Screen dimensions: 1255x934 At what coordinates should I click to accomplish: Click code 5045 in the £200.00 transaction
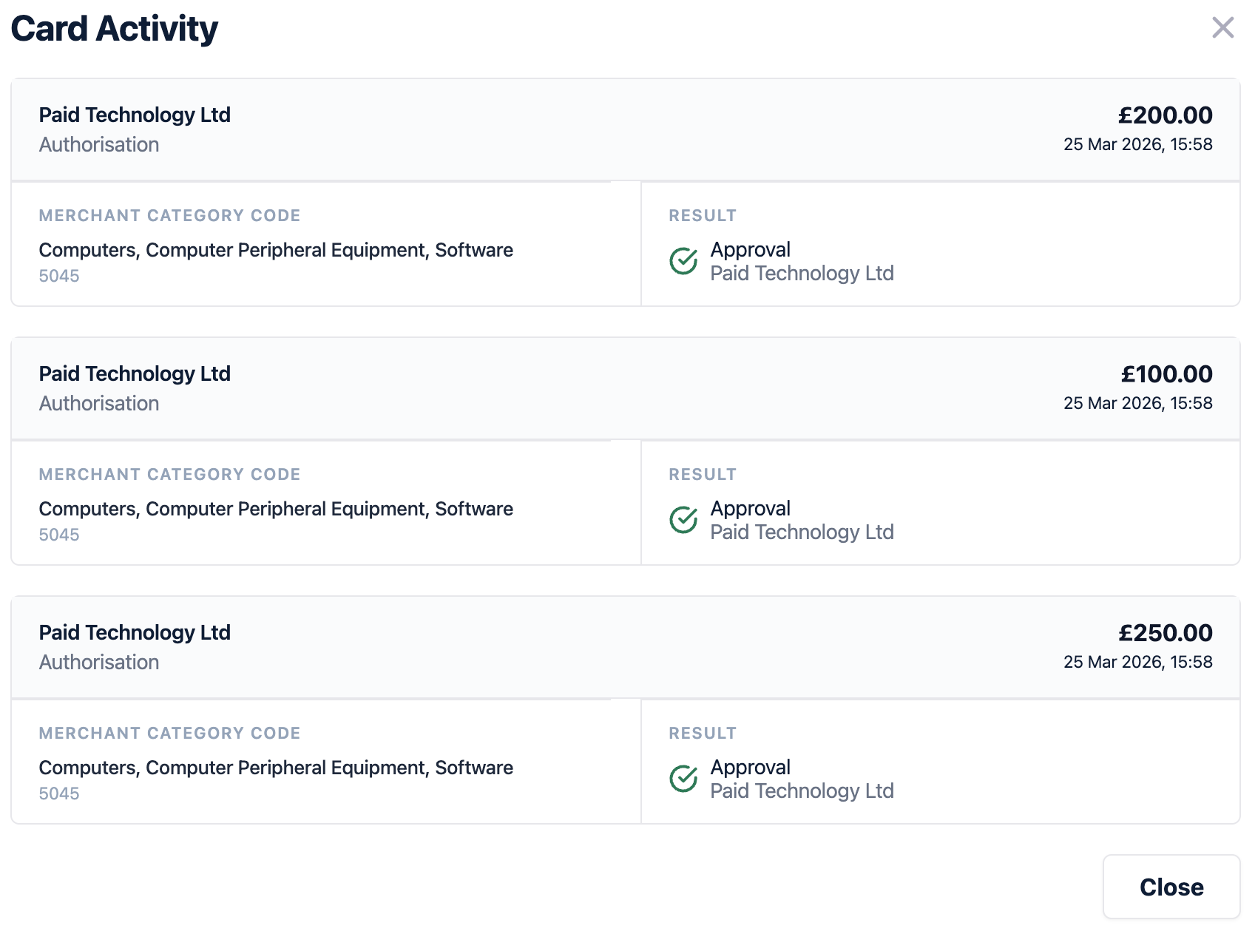pos(59,276)
